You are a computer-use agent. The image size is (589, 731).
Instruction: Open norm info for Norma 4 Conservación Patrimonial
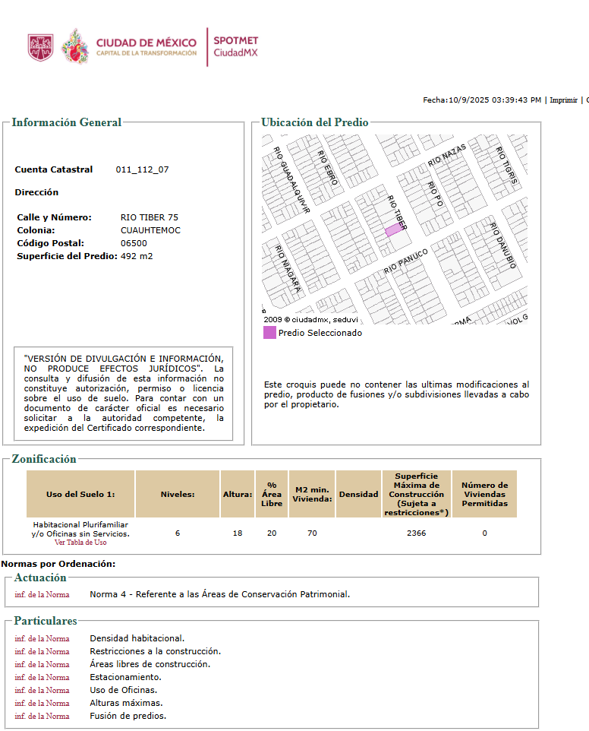(42, 594)
